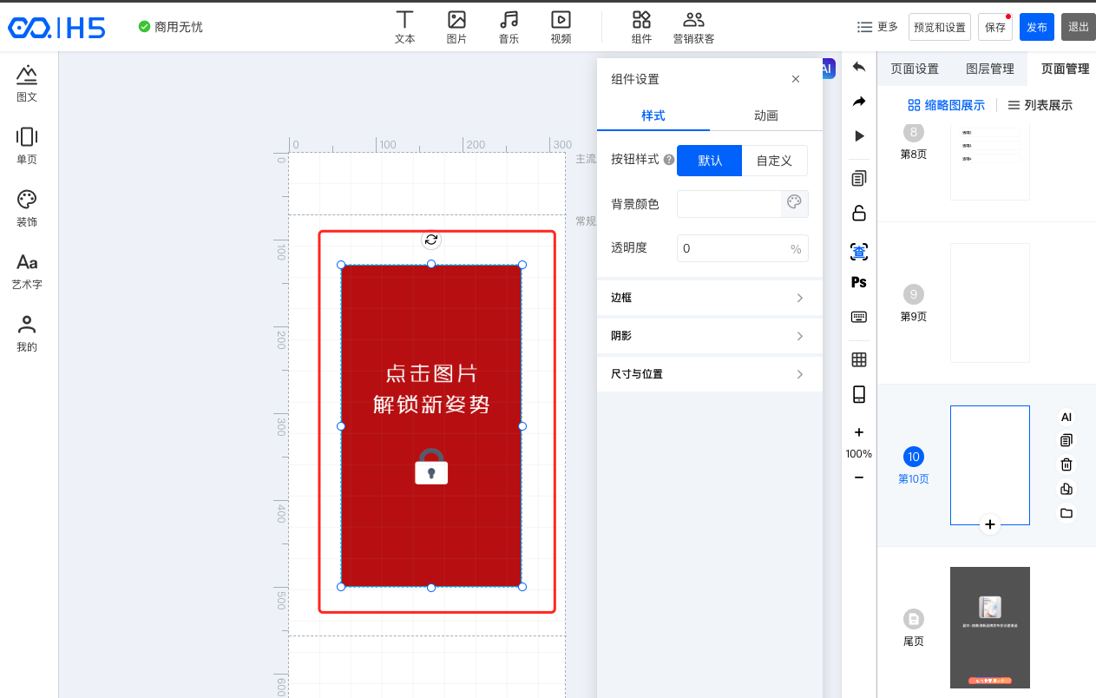Click the lock icon on the red image
This screenshot has height=698, width=1096.
pos(431,467)
